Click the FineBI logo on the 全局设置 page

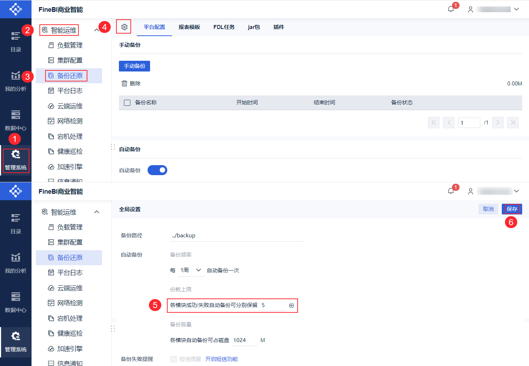(x=16, y=191)
